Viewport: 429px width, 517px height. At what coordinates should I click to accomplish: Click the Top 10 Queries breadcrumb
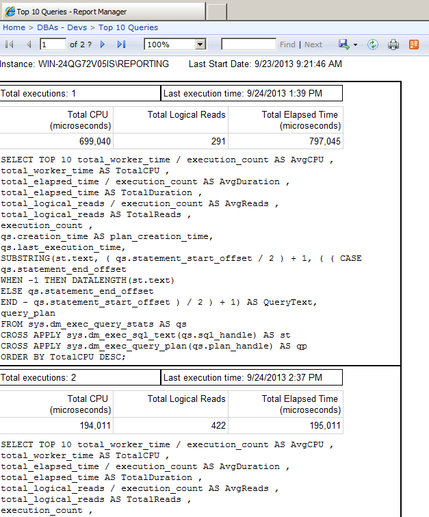[x=128, y=27]
